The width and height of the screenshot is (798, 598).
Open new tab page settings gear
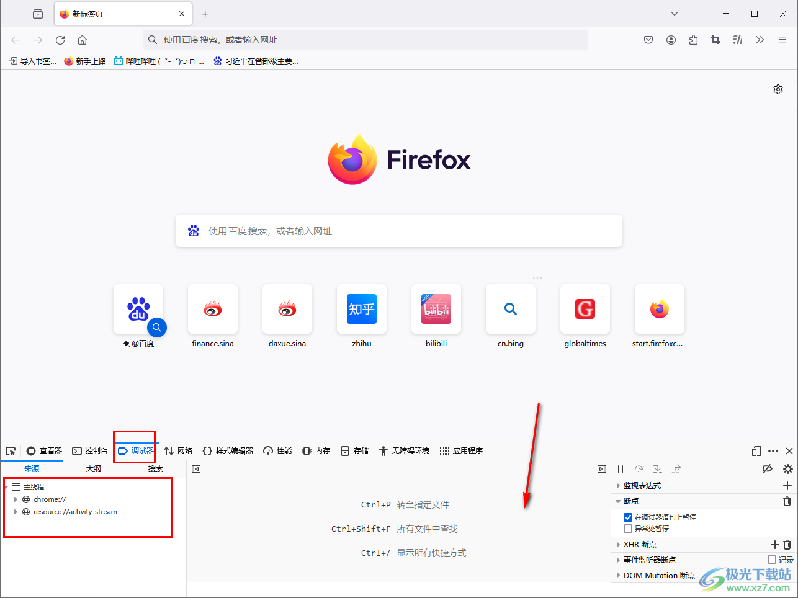pyautogui.click(x=778, y=89)
